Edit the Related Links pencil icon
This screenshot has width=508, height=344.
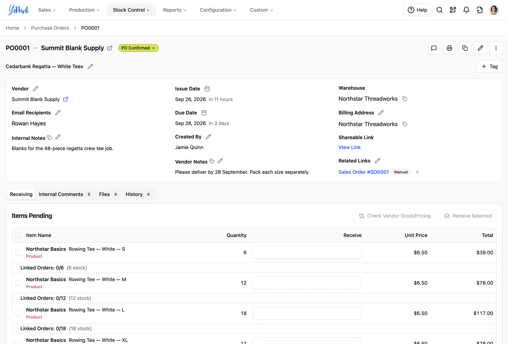click(x=377, y=161)
